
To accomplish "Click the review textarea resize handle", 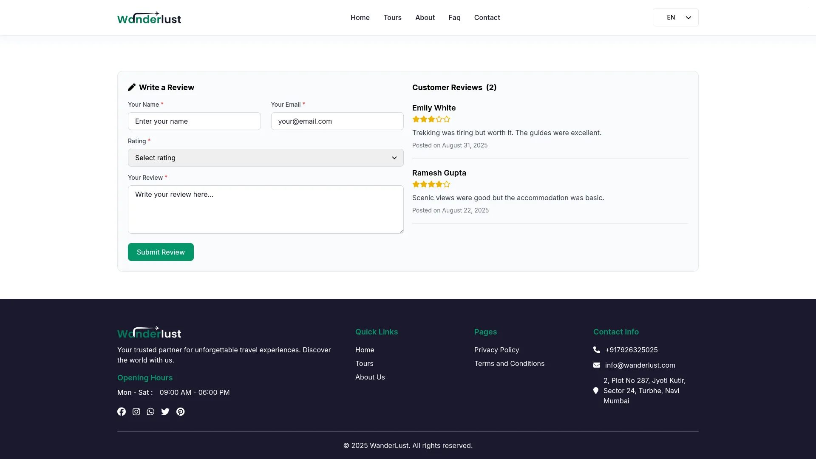I will [400, 230].
